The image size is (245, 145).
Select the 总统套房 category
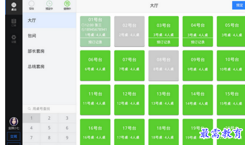[49, 66]
